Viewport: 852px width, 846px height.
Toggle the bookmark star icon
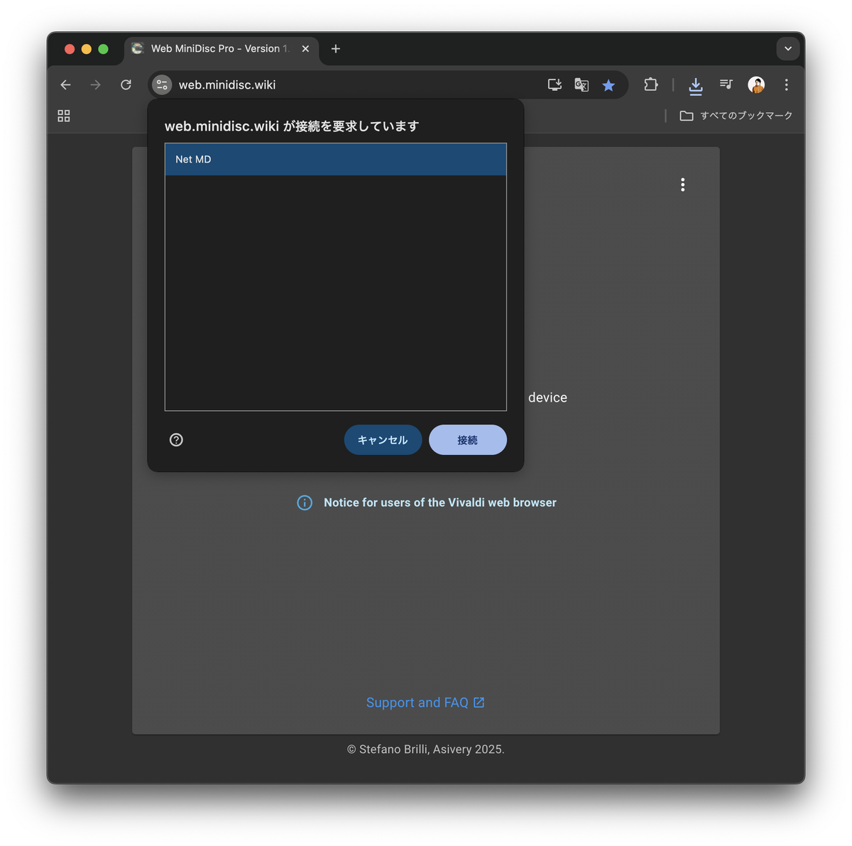608,85
